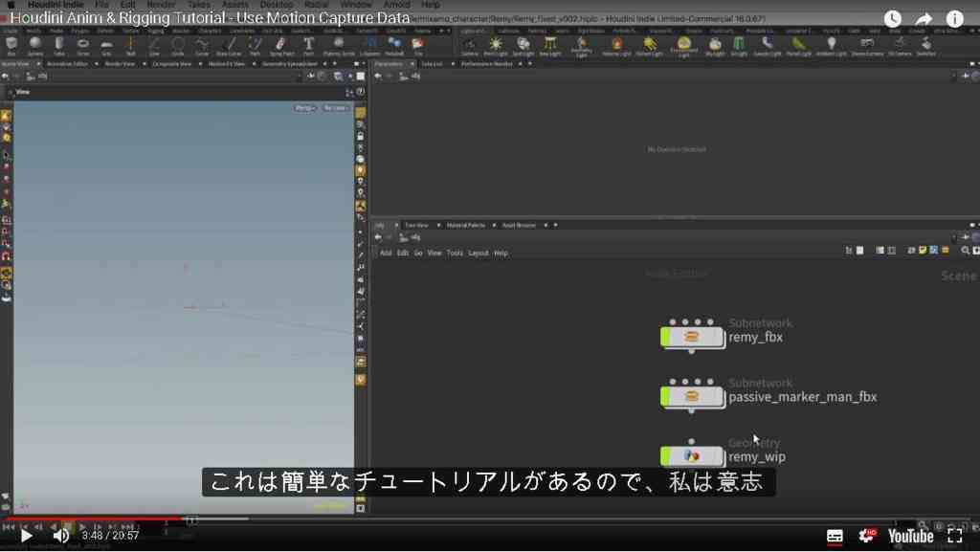Toggle subtitles closed captions button
This screenshot has width=980, height=552.
click(835, 536)
